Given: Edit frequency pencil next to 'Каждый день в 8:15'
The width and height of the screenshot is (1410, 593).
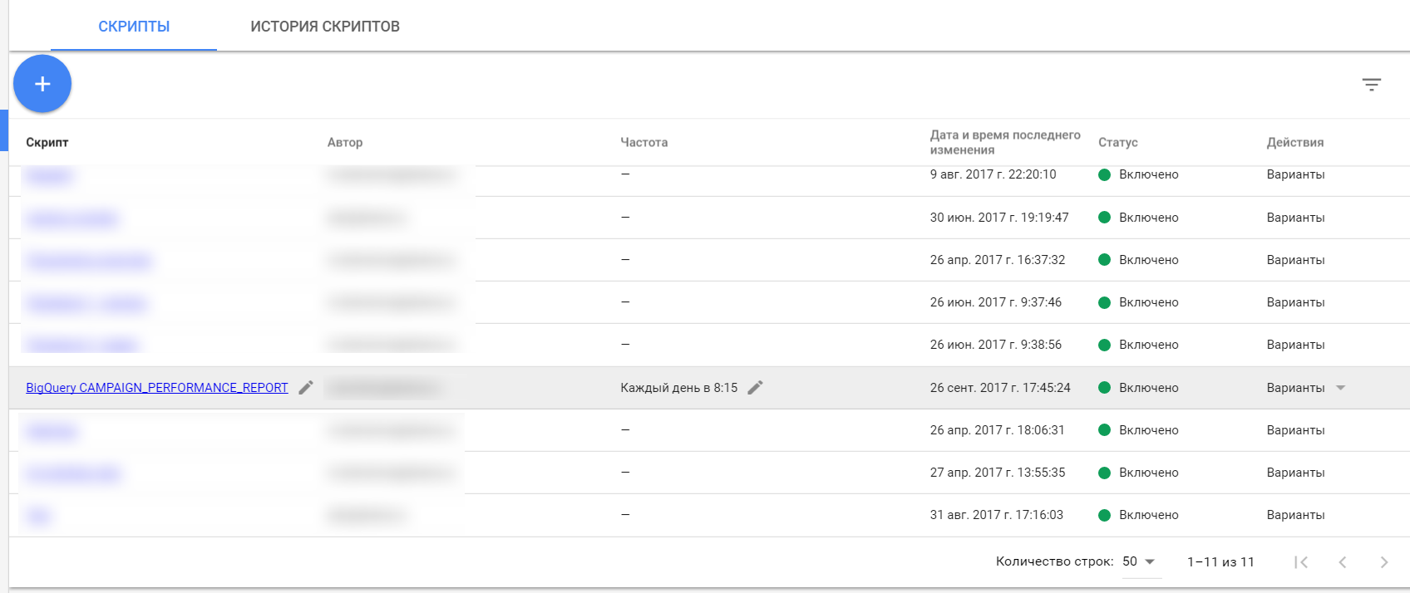Looking at the screenshot, I should (755, 388).
